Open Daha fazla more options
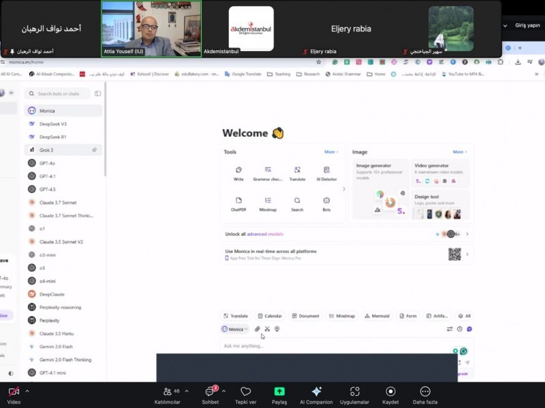The image size is (545, 408). pos(425,395)
